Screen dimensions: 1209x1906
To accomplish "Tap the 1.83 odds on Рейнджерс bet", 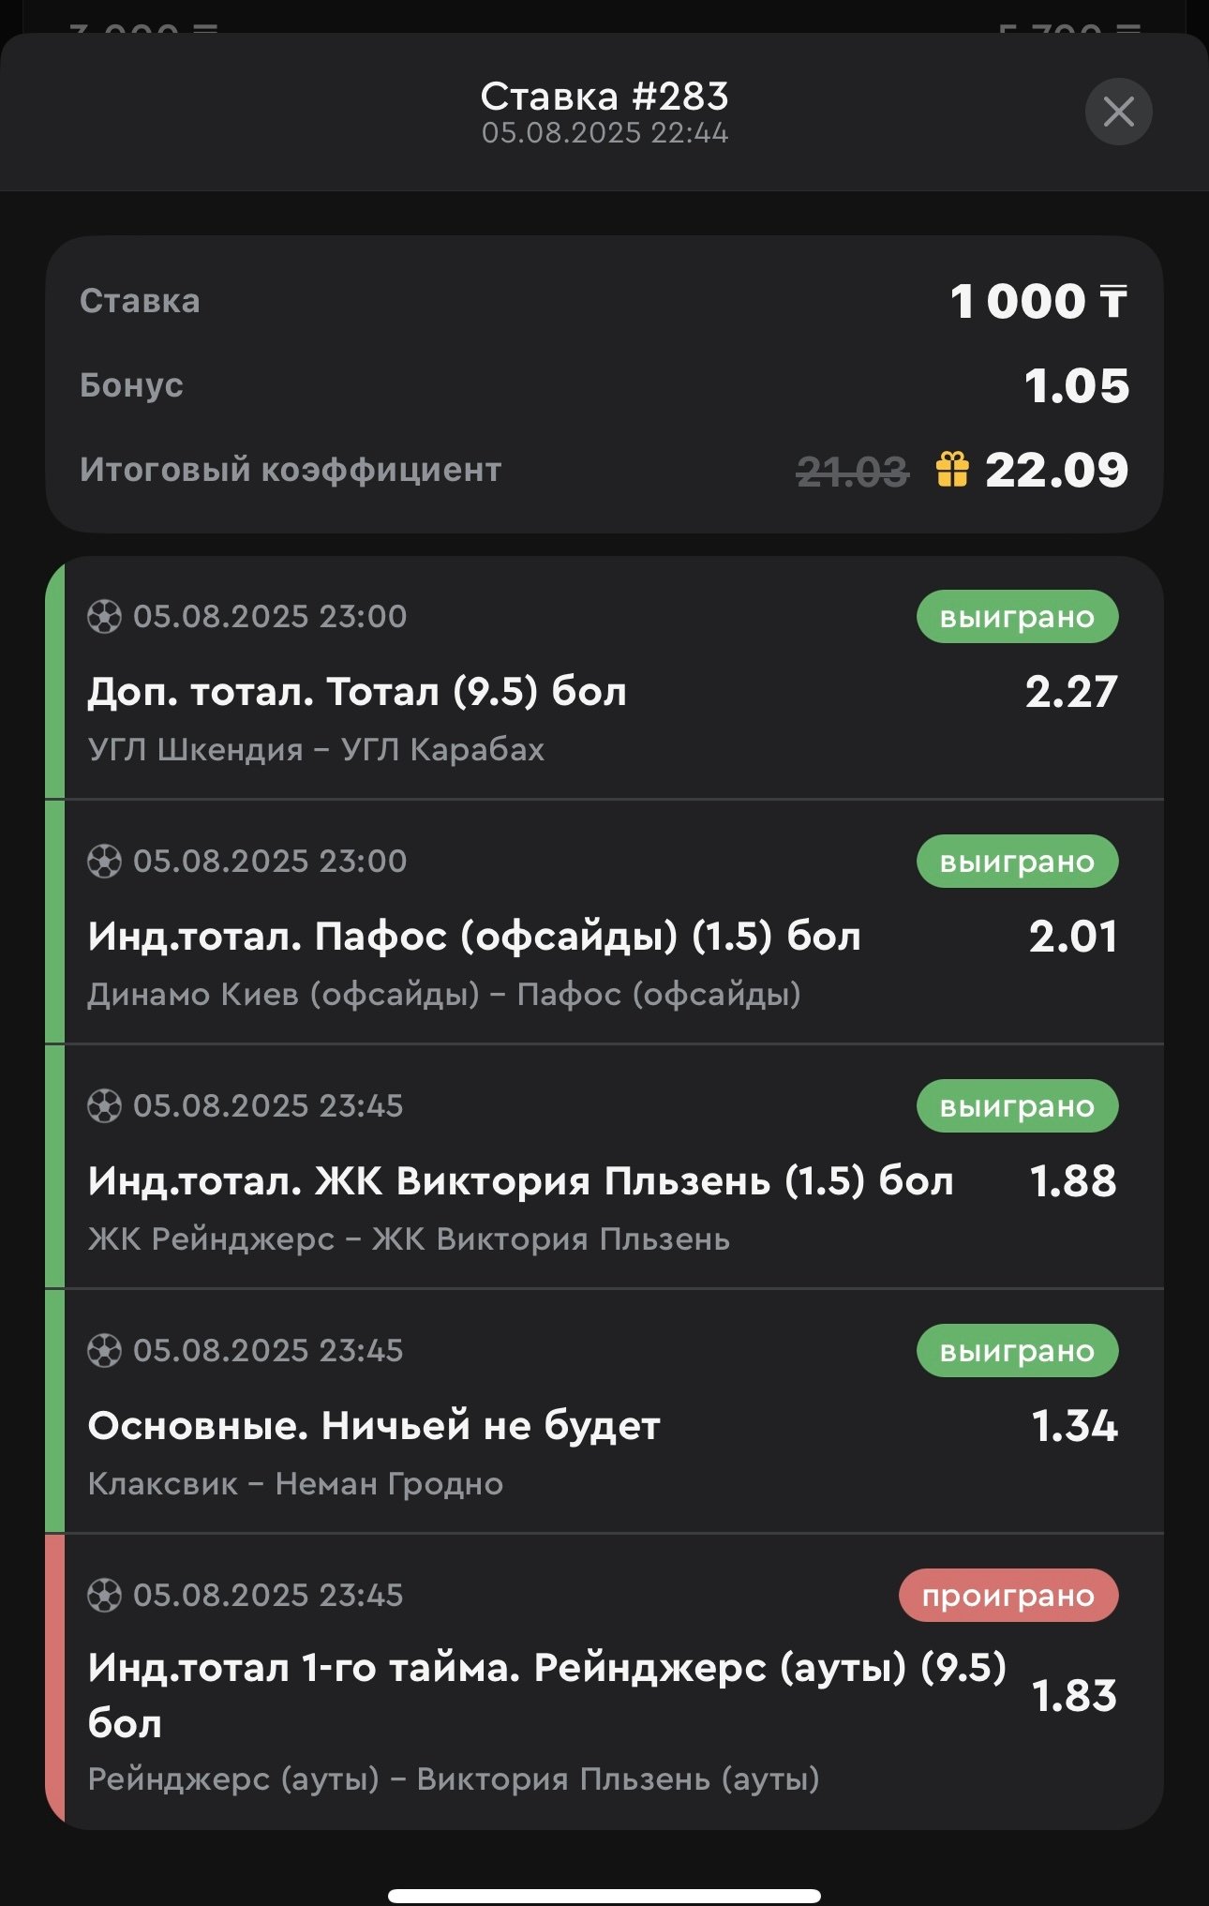I will (x=1074, y=1696).
